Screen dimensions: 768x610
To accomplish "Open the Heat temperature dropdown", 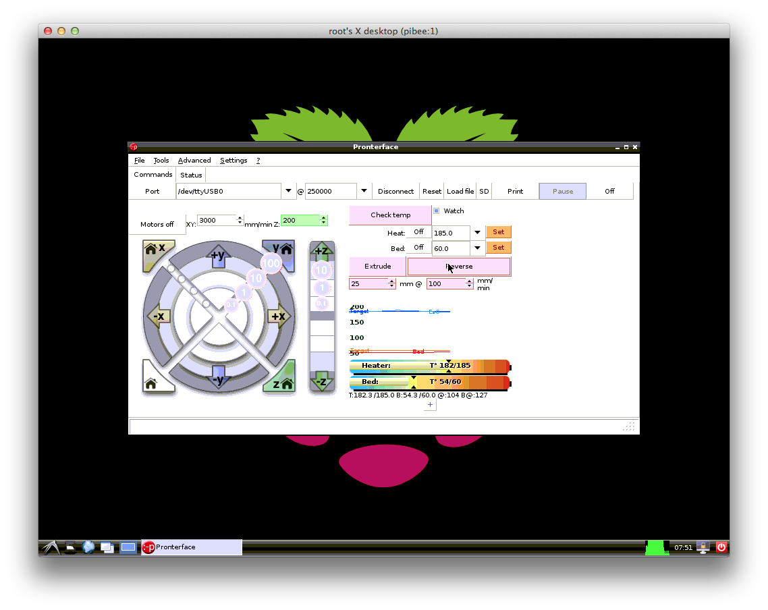I will tap(477, 233).
